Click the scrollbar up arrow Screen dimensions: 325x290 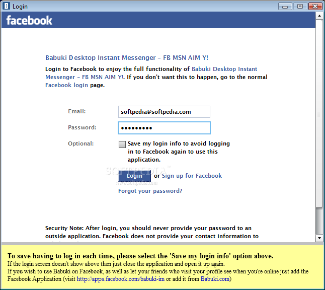tap(319, 16)
